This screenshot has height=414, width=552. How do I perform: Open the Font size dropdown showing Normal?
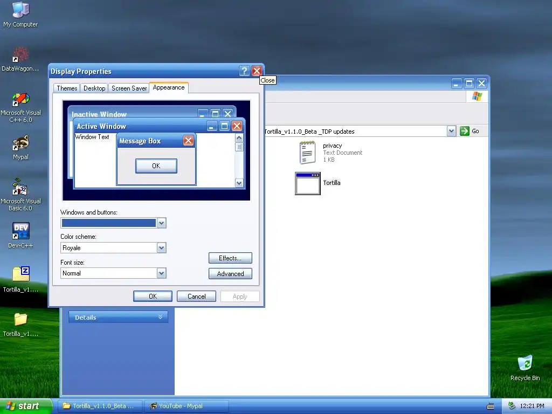[161, 273]
